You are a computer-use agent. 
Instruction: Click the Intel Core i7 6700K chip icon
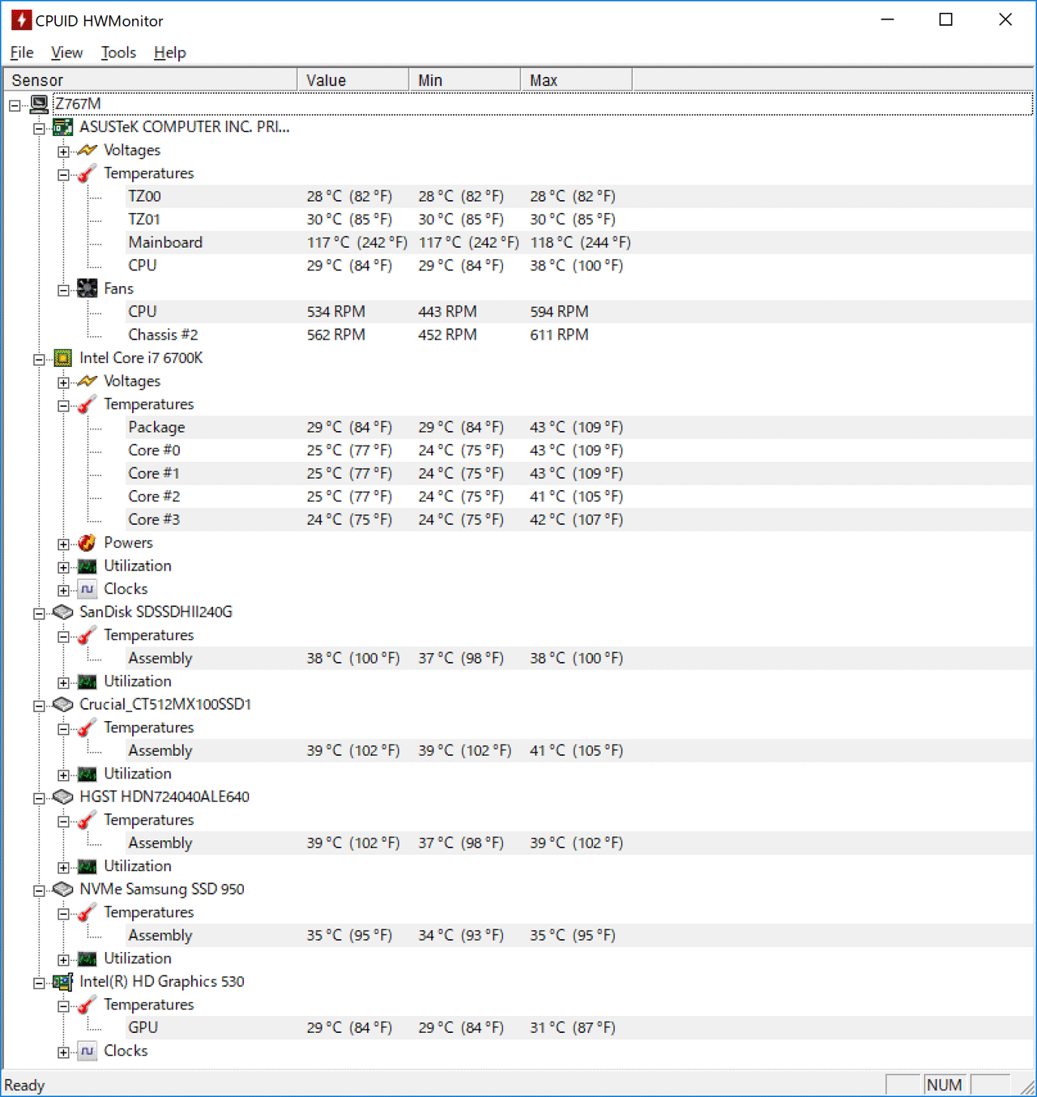[x=62, y=358]
